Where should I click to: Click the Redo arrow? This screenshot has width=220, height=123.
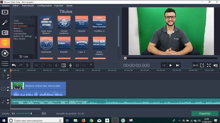pyautogui.click(x=21, y=65)
